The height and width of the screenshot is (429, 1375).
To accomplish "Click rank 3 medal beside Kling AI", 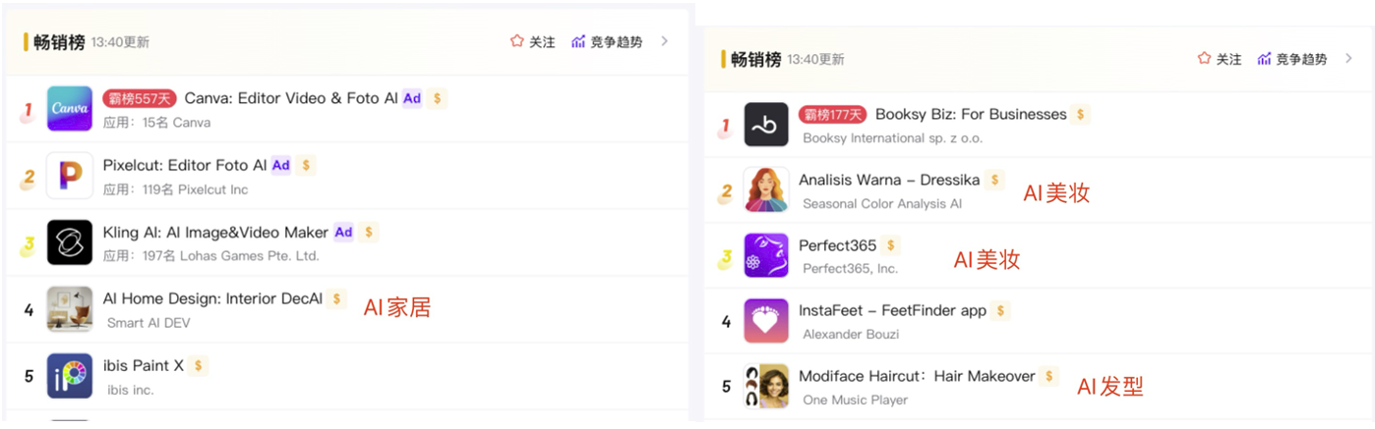I will [28, 244].
